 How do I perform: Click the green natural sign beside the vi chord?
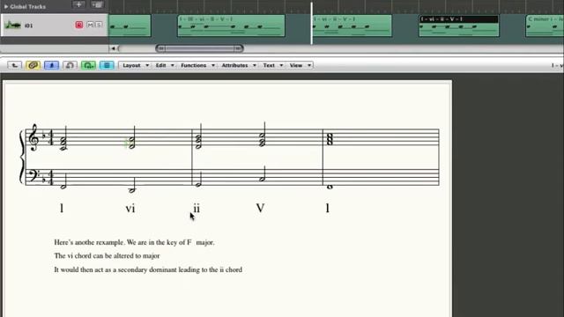tap(125, 144)
